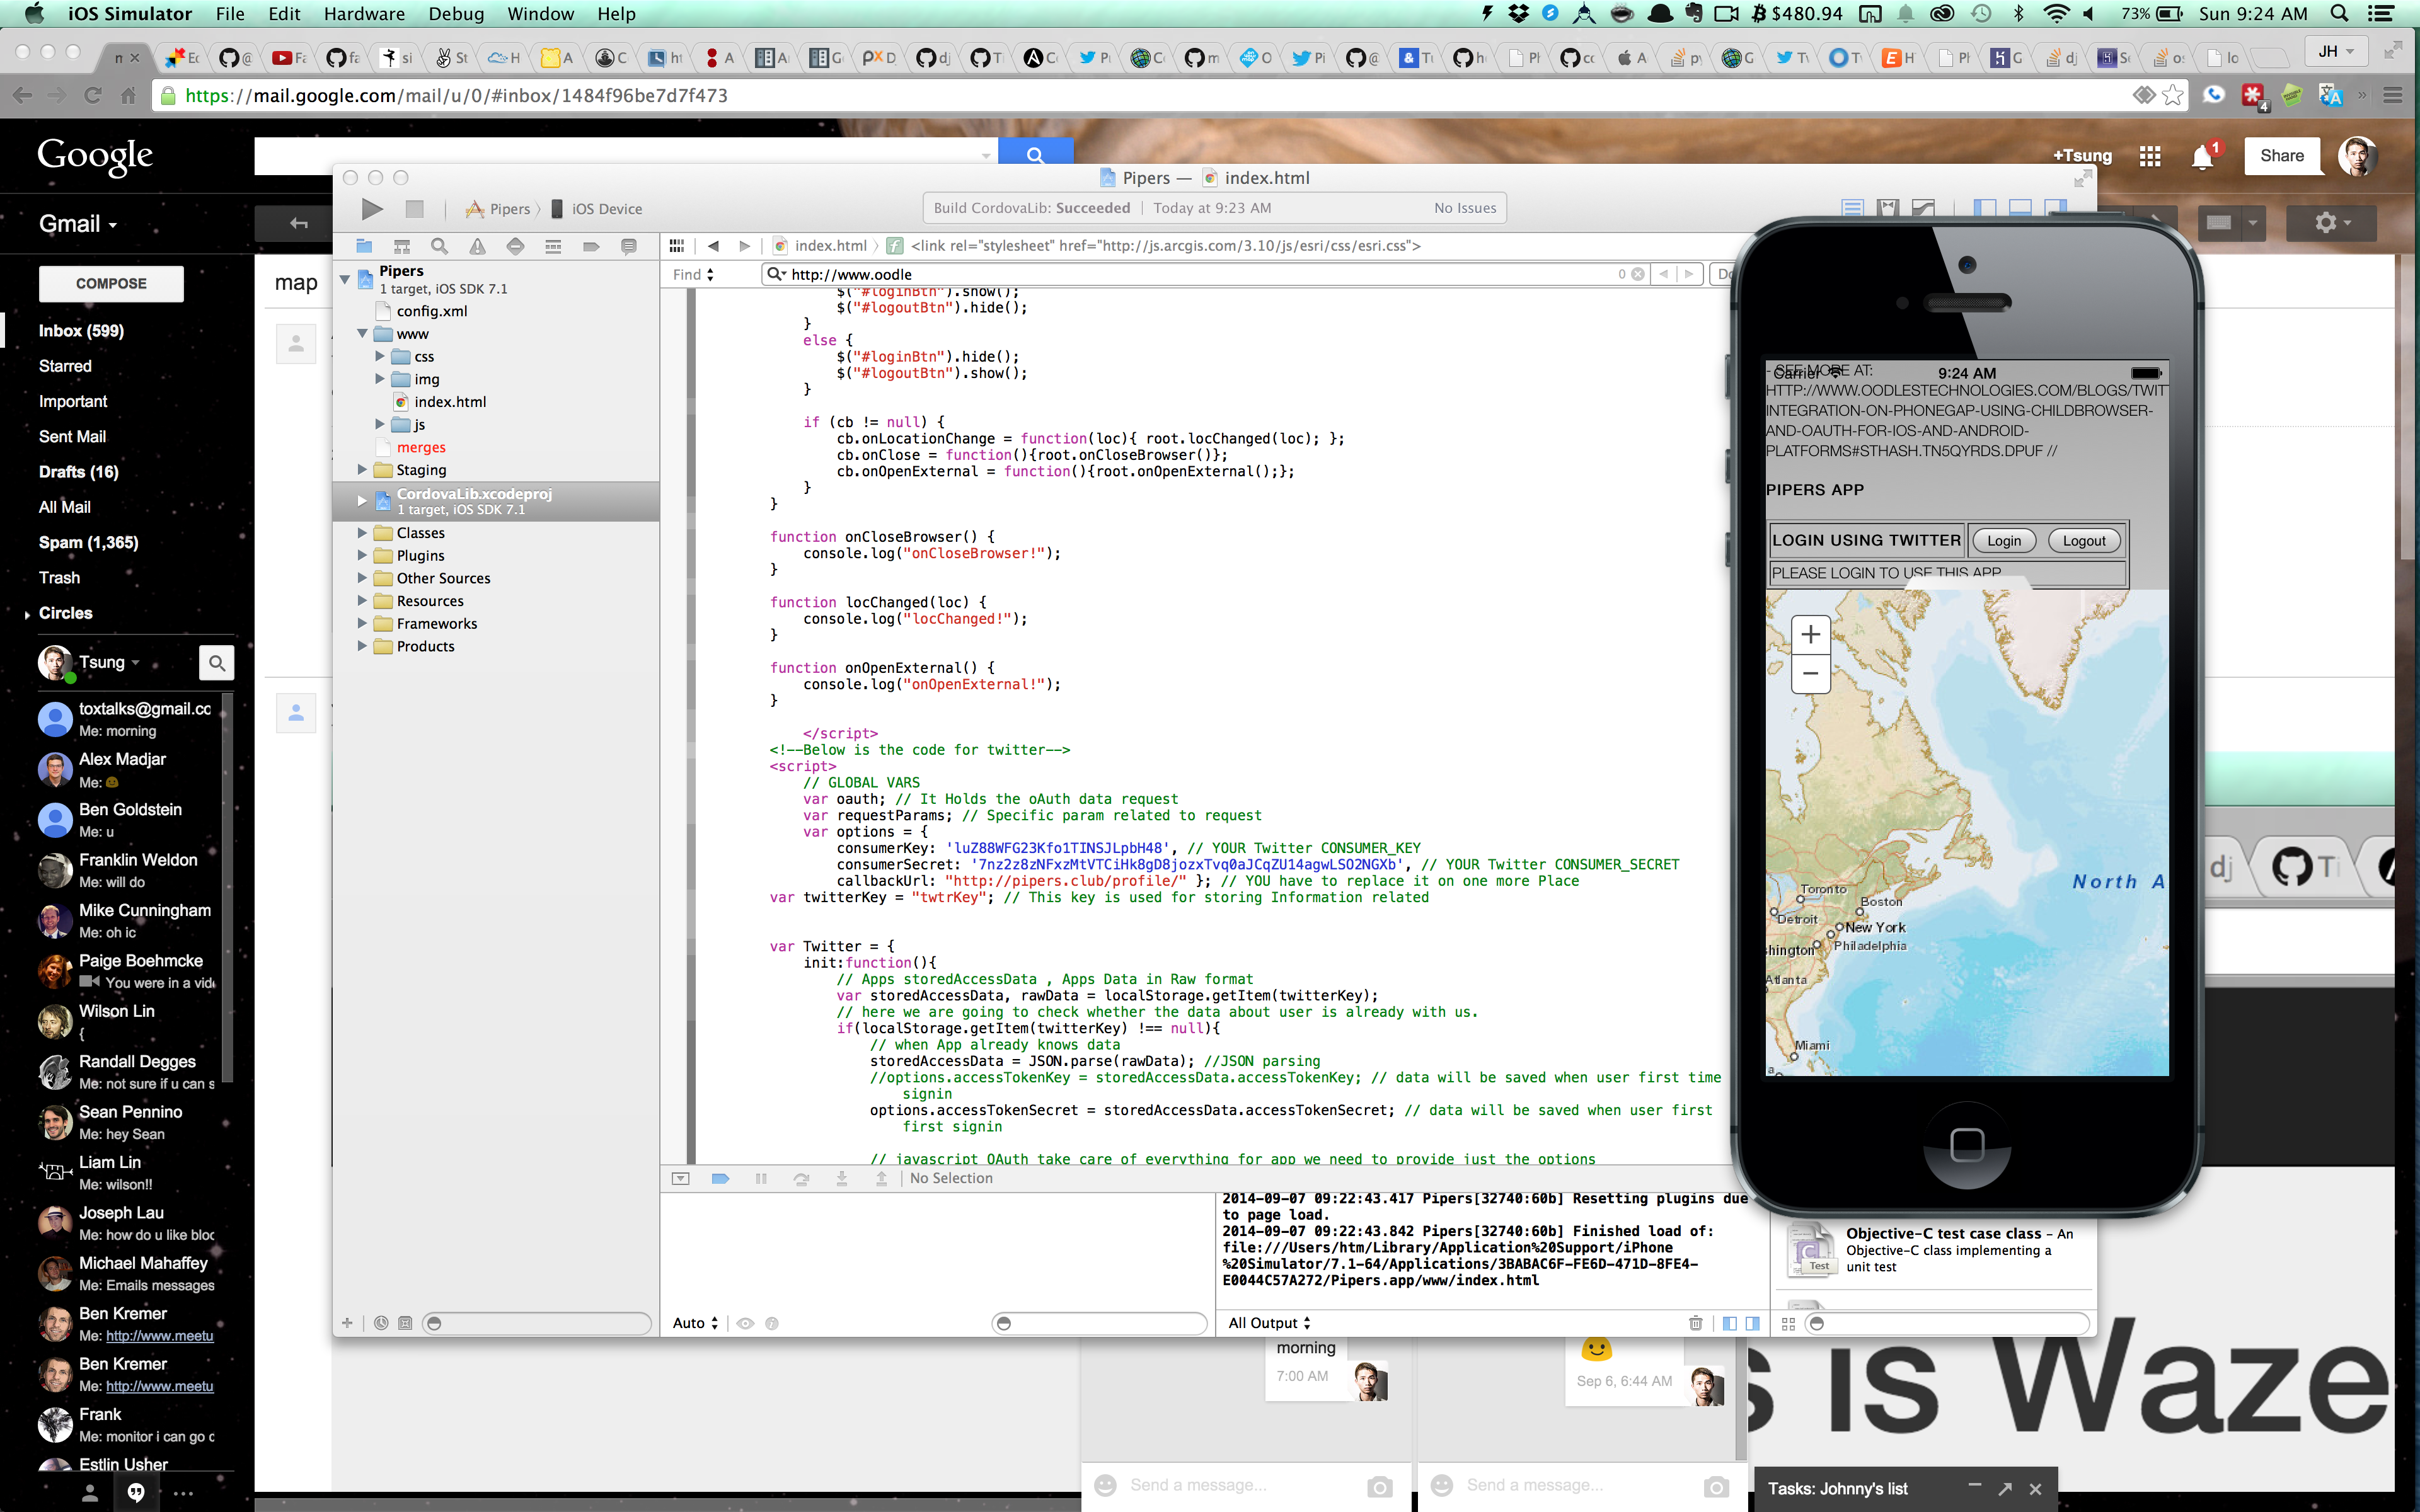This screenshot has height=1512, width=2420.
Task: Tap the Login button in simulator
Action: pos(2003,541)
